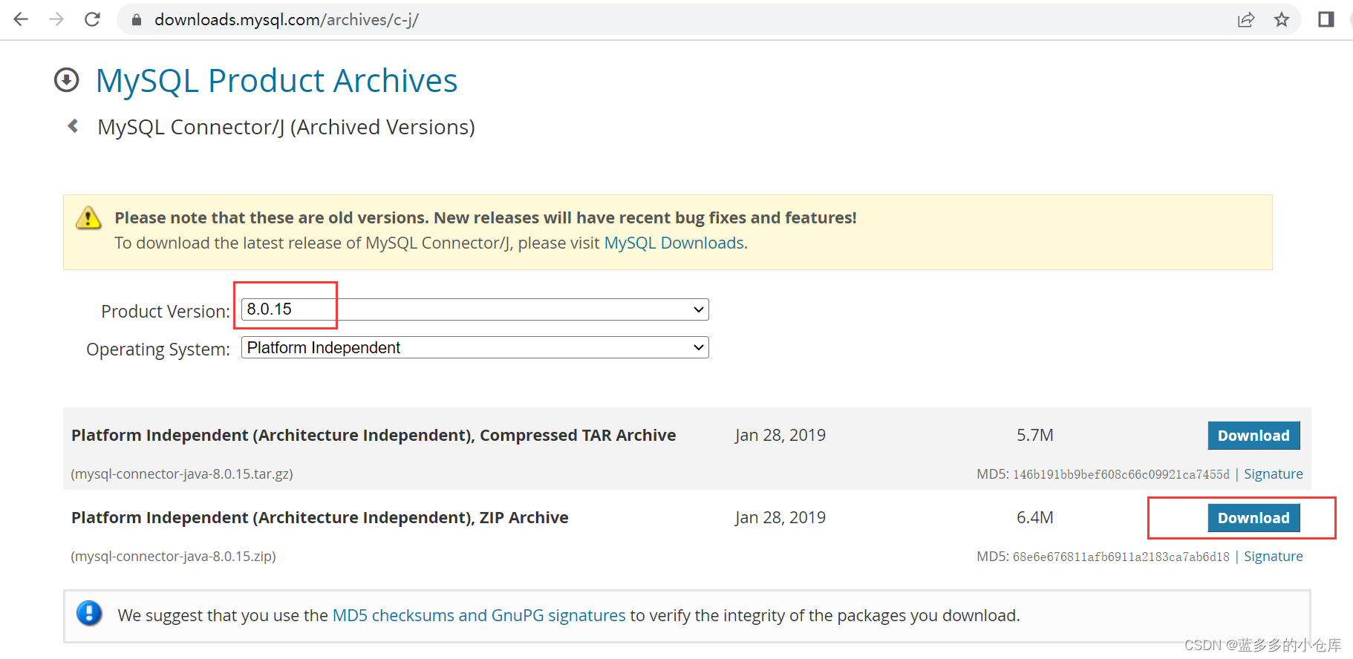
Task: Click the browser back arrow
Action: click(21, 19)
